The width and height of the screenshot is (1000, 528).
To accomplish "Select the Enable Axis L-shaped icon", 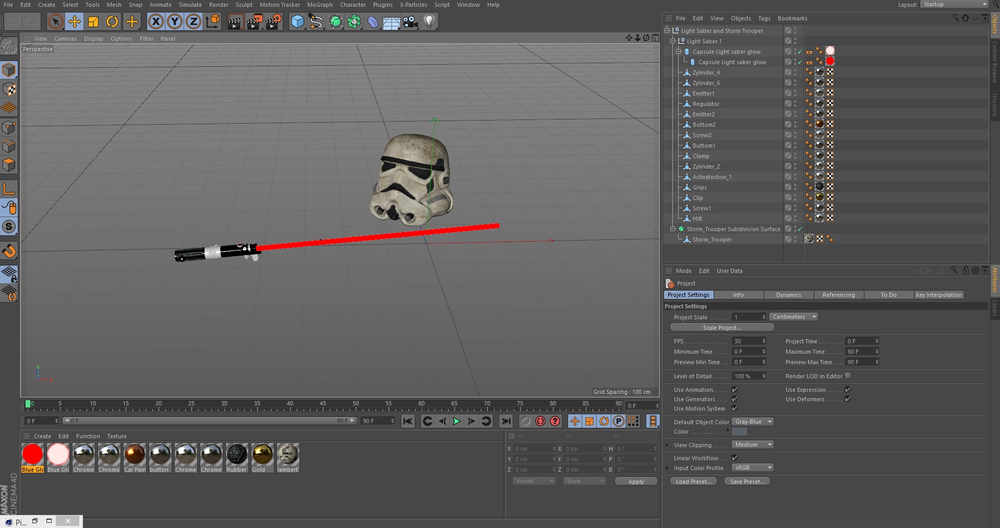I will [9, 189].
